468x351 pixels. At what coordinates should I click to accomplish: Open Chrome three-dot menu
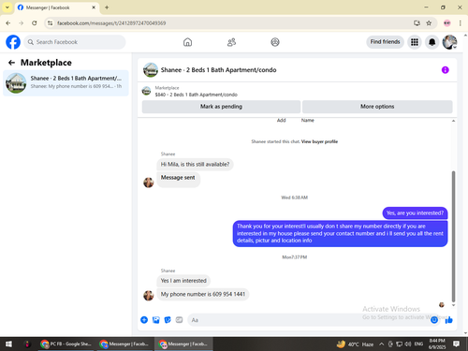point(461,23)
